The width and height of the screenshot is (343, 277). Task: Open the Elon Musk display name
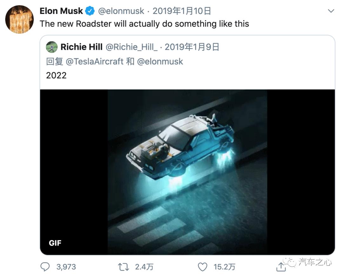point(61,11)
